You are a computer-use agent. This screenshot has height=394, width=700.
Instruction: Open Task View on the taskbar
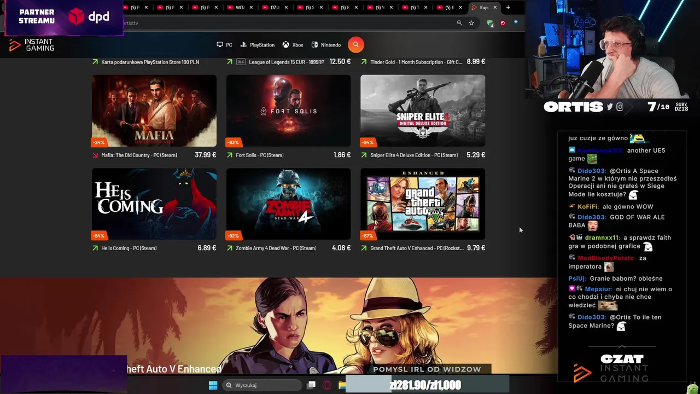(311, 385)
